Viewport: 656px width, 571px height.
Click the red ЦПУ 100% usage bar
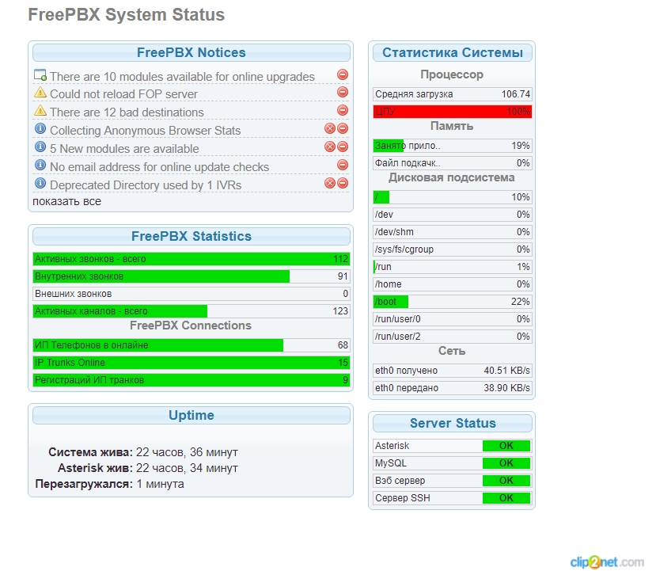point(452,112)
